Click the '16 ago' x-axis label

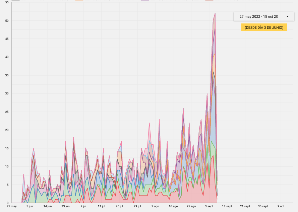[x=173, y=206]
